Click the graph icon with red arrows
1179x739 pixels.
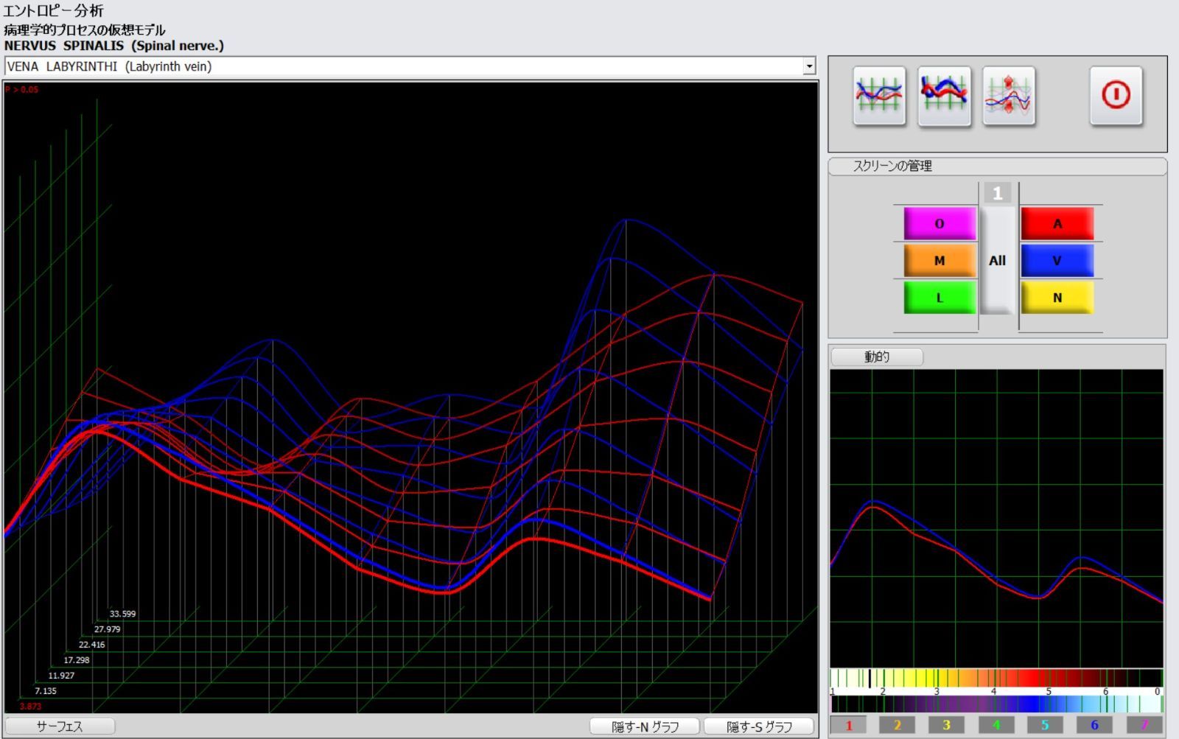click(x=1009, y=96)
